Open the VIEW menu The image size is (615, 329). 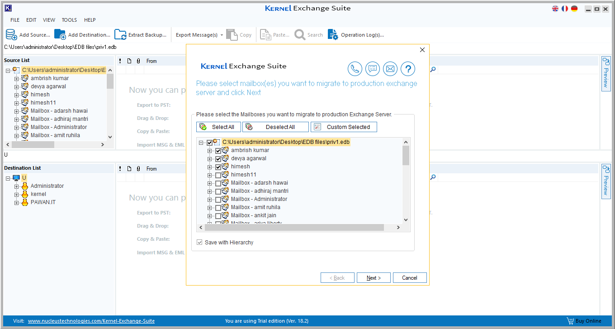pos(49,20)
